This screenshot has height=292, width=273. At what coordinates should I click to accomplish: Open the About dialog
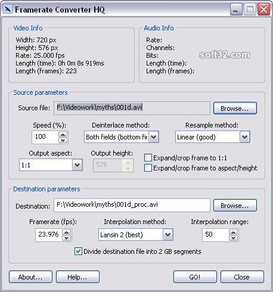(x=30, y=277)
